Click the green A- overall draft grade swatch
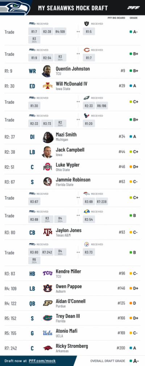This screenshot has width=145, height=366. click(131, 361)
